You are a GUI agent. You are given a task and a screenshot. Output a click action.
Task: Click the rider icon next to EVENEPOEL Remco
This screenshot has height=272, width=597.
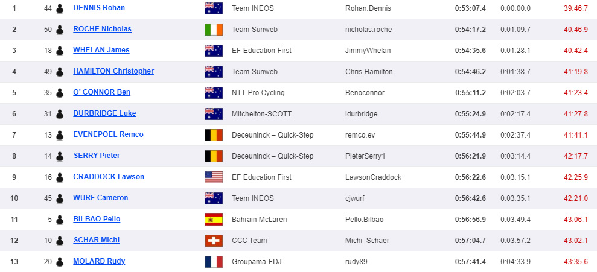[x=59, y=135]
